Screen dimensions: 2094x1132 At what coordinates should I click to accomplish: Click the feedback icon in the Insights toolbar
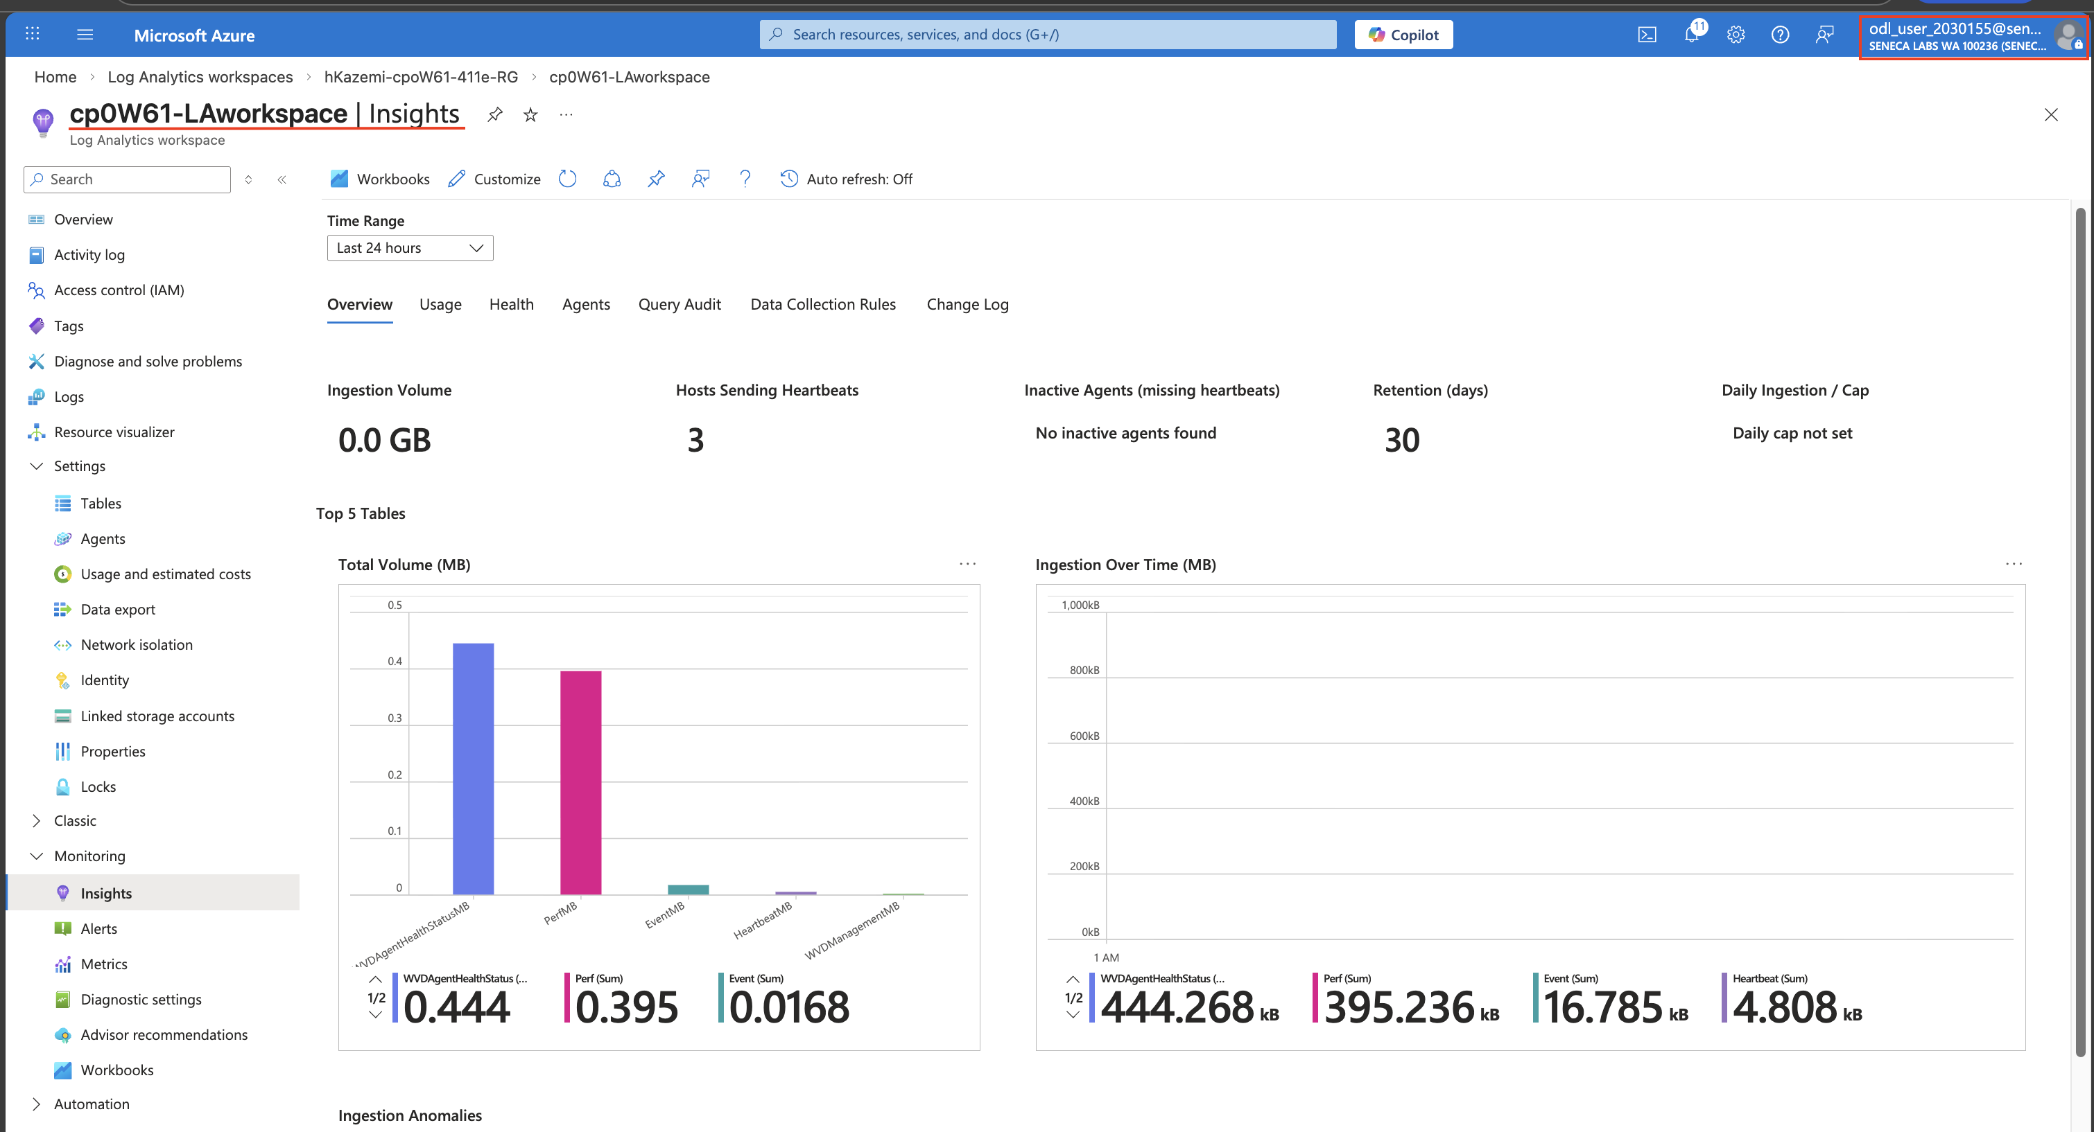(700, 179)
